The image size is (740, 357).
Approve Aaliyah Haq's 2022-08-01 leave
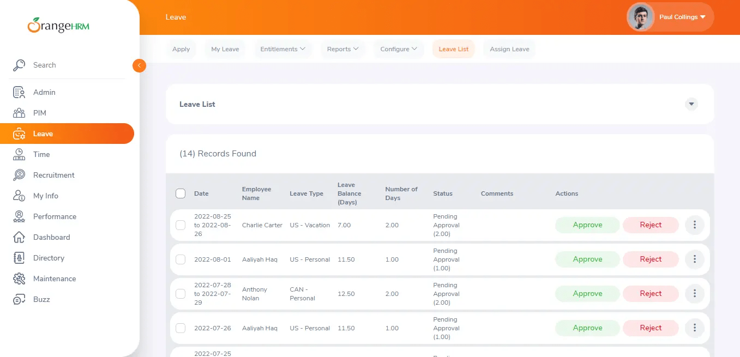pyautogui.click(x=587, y=259)
